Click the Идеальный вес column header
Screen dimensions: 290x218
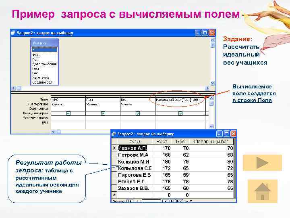click(211, 141)
